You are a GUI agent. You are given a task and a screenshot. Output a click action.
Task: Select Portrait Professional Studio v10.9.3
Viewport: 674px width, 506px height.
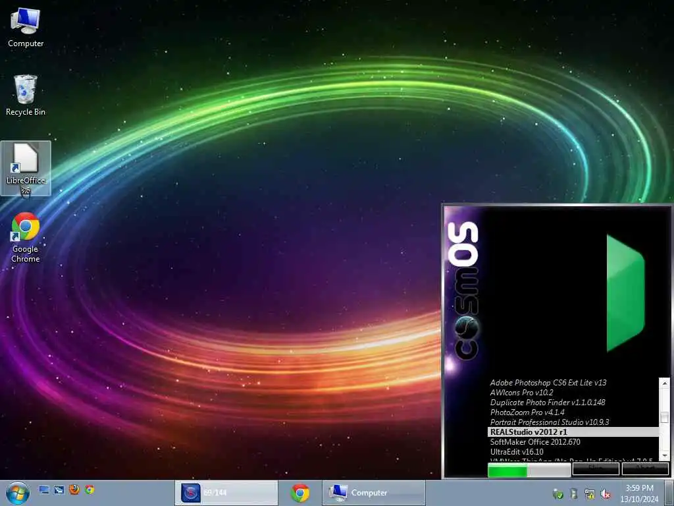(550, 422)
